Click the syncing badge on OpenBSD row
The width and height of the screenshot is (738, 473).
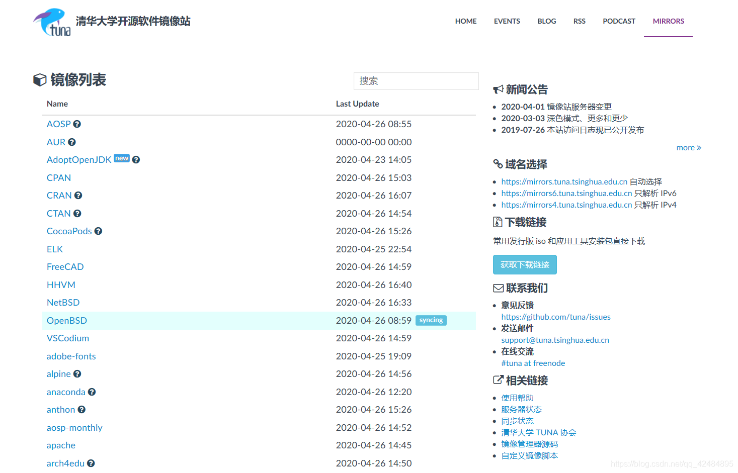click(x=431, y=320)
